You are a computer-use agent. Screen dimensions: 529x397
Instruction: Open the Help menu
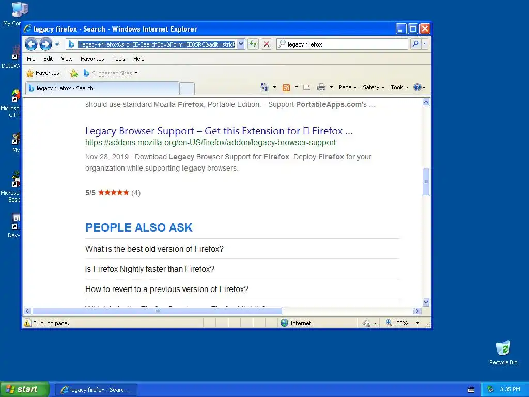138,59
